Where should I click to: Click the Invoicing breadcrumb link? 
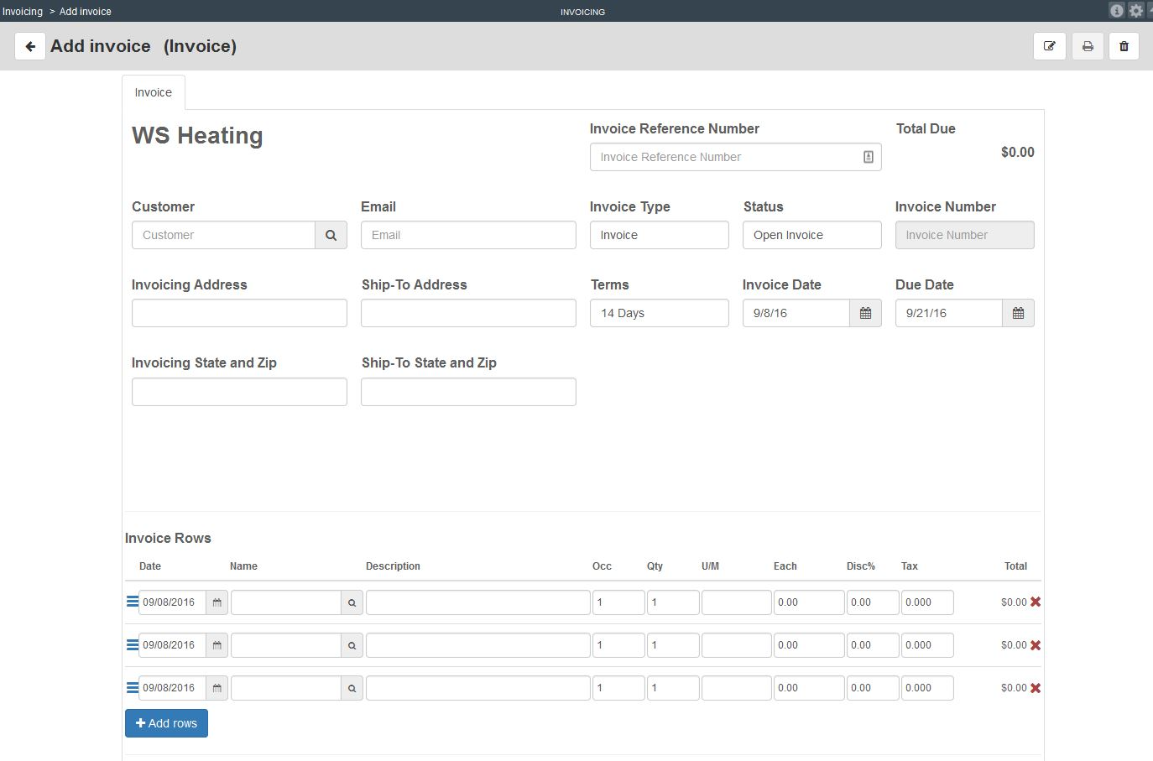23,12
